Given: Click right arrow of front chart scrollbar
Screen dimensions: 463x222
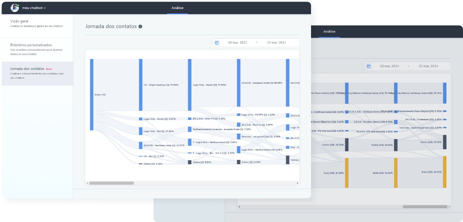Looking at the screenshot, I should (x=297, y=183).
